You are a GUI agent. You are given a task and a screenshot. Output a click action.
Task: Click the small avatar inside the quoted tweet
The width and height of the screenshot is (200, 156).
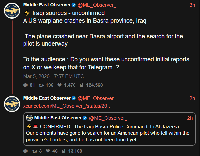pos(29,118)
